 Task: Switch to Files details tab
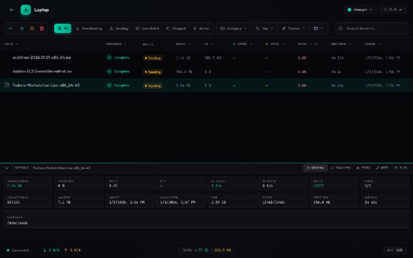401,168
